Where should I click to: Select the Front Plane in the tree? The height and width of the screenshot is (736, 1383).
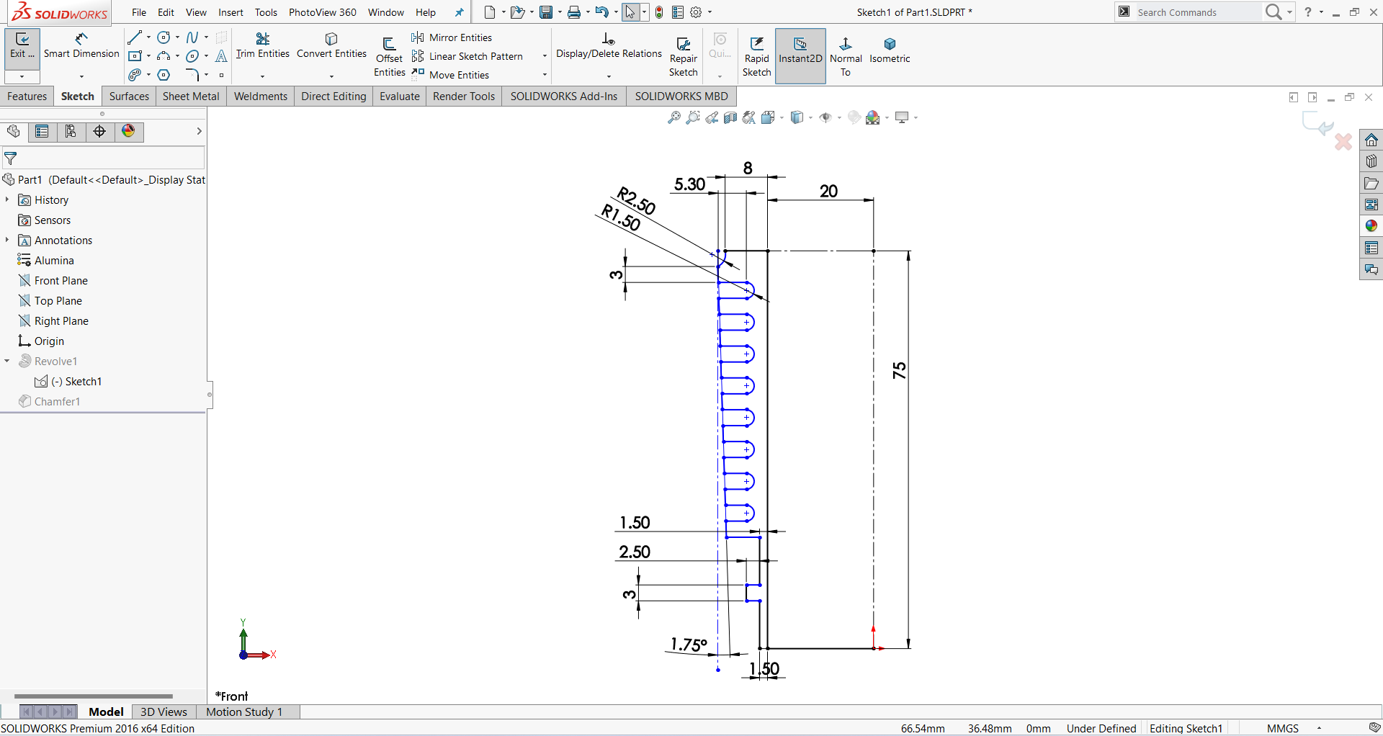tap(61, 280)
